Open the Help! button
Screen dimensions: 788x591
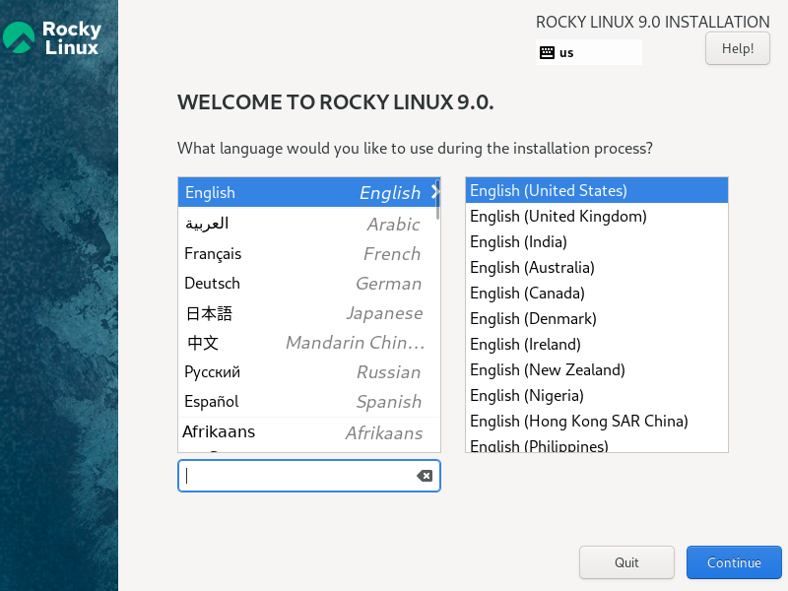click(x=737, y=48)
